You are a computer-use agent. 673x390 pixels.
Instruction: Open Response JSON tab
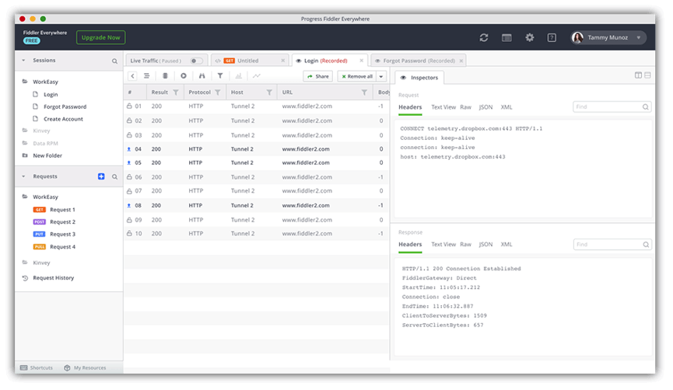coord(485,244)
